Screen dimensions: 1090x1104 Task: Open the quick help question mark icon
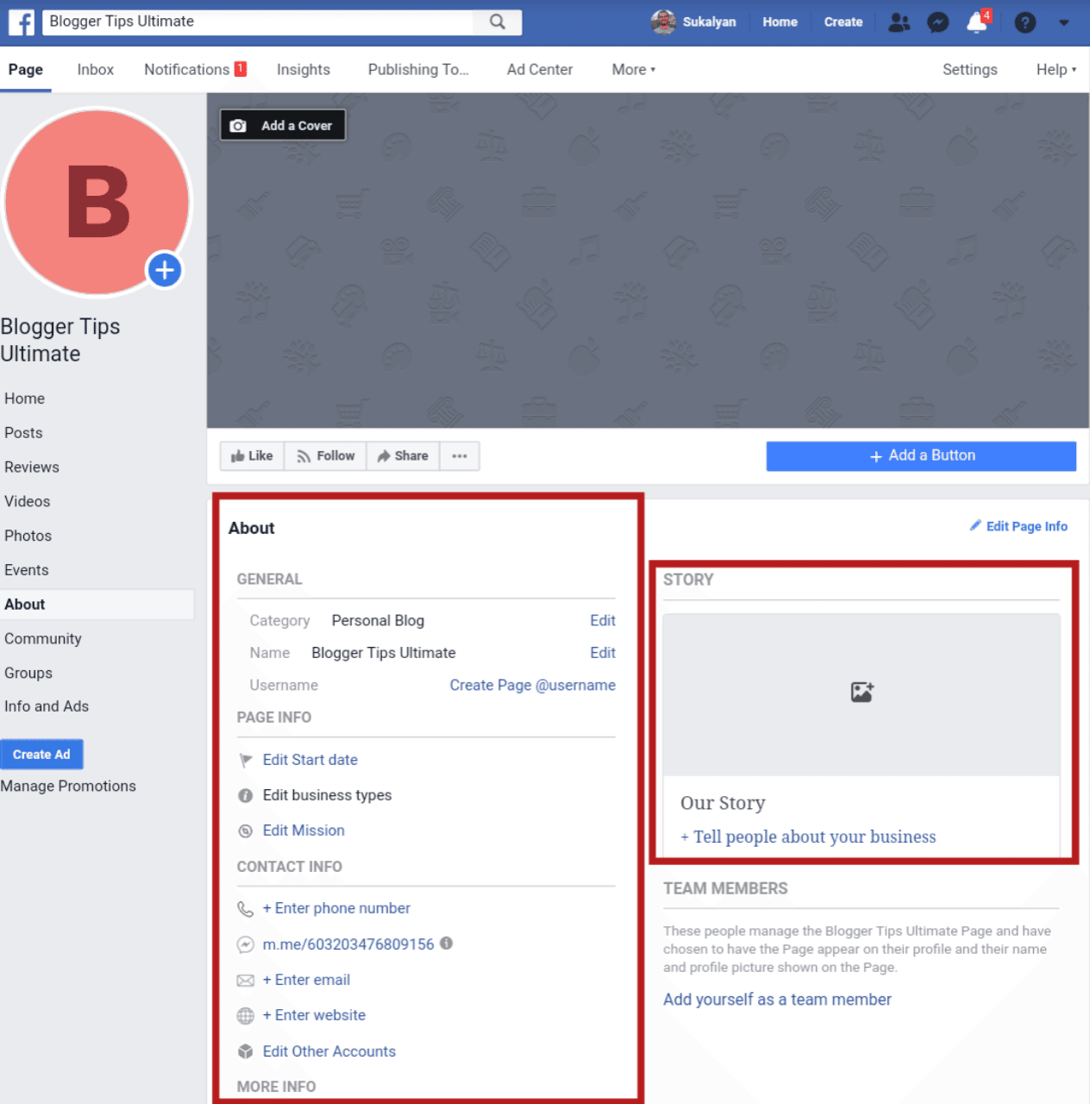(1025, 22)
